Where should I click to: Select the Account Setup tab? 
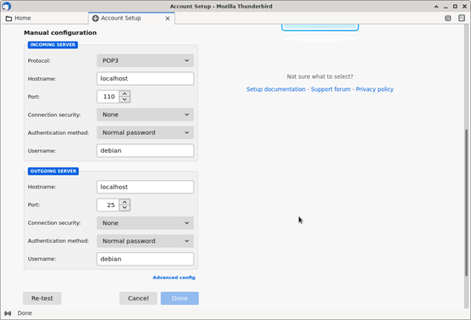132,19
